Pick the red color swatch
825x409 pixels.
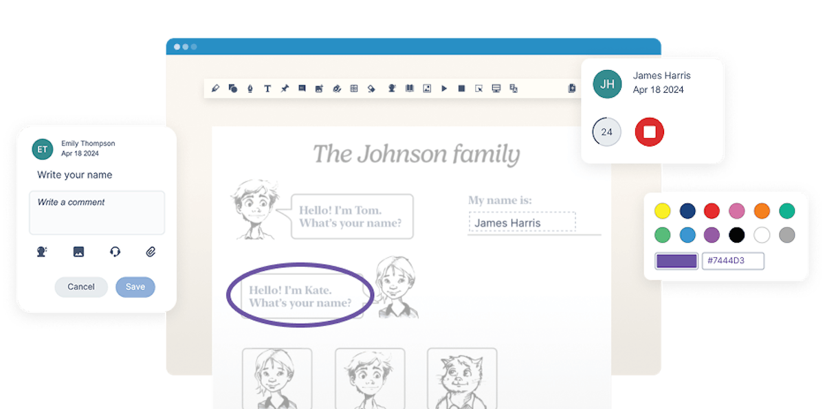(712, 211)
